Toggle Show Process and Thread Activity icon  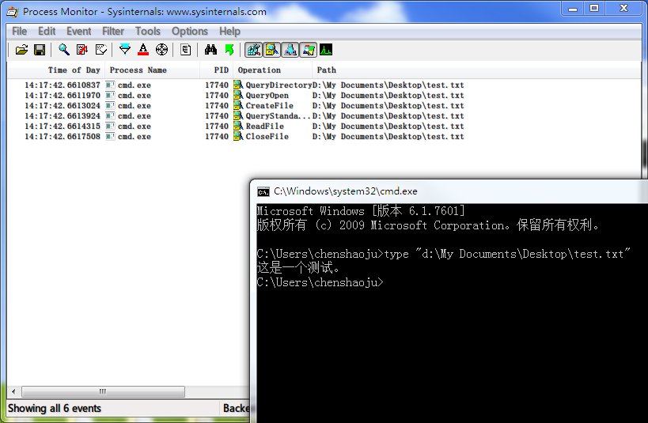coord(309,50)
